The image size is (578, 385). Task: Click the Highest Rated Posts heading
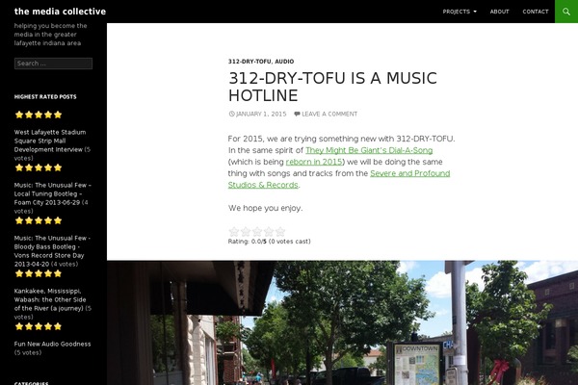[x=45, y=97]
